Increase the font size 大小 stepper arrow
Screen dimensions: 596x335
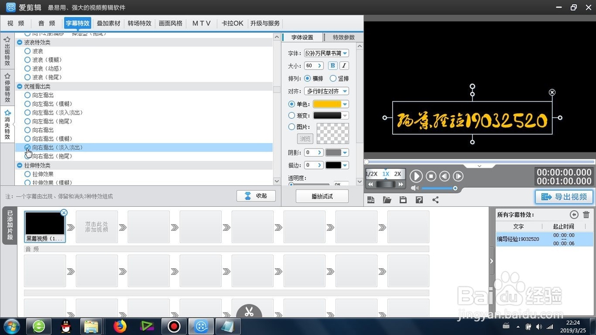click(319, 66)
